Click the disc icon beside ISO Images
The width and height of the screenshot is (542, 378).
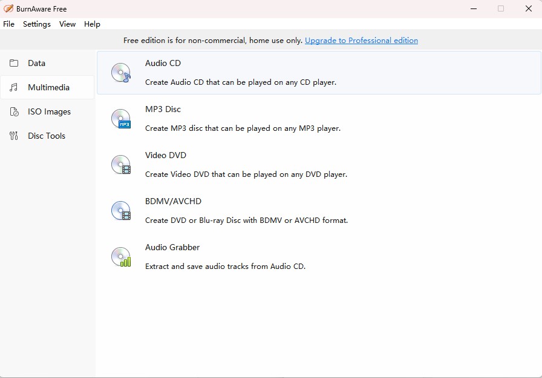coord(13,111)
